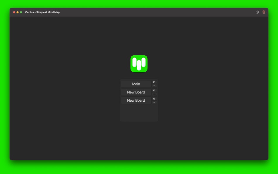Close the Cactus window with red button
The height and width of the screenshot is (174, 278).
point(14,12)
